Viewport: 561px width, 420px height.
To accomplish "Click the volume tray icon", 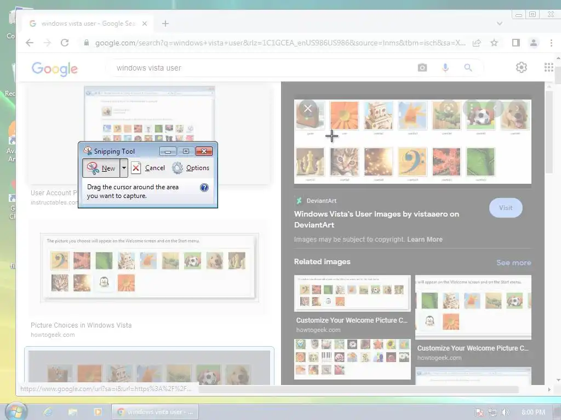I will (505, 412).
